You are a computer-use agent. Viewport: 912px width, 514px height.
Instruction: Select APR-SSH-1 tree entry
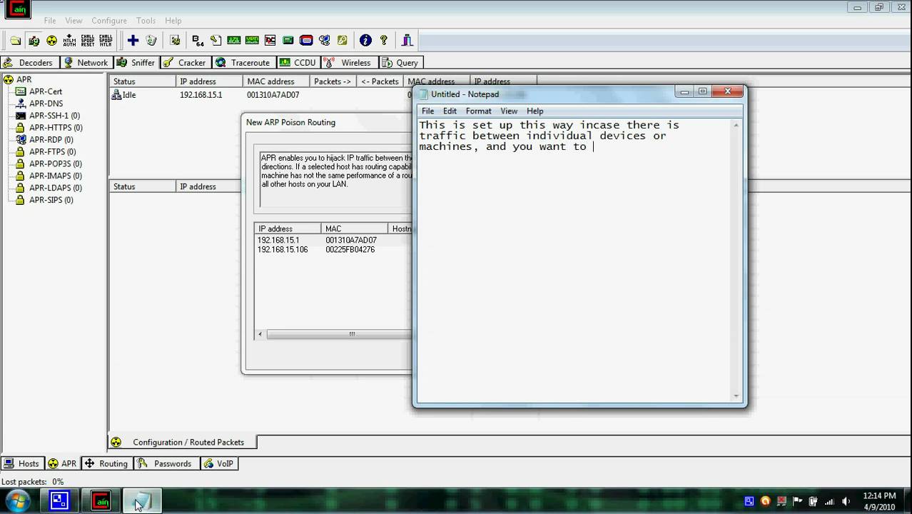[x=54, y=116]
